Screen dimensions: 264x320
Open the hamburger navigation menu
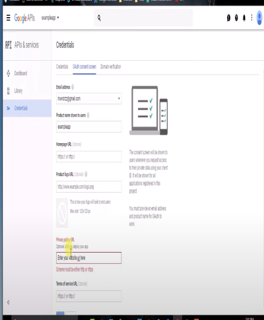[9, 18]
